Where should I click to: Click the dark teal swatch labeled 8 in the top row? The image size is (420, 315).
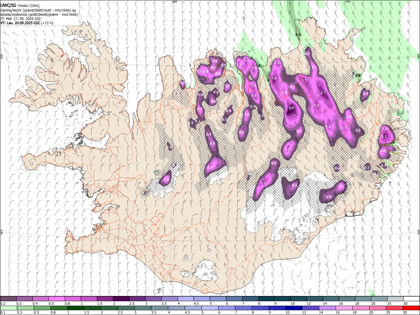pos(266,299)
